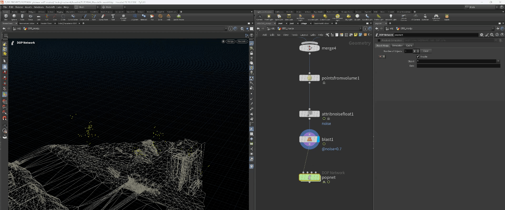Click the Gamepad Camera shelf tool
Image resolution: width=505 pixels, height=210 pixels.
click(436, 16)
